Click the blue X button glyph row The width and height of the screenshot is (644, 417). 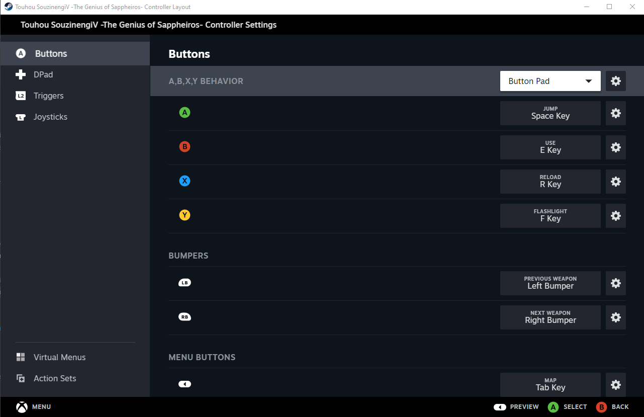(x=185, y=181)
